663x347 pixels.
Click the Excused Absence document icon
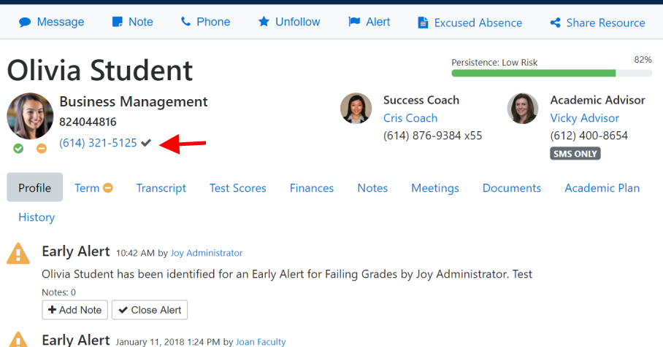coord(423,23)
